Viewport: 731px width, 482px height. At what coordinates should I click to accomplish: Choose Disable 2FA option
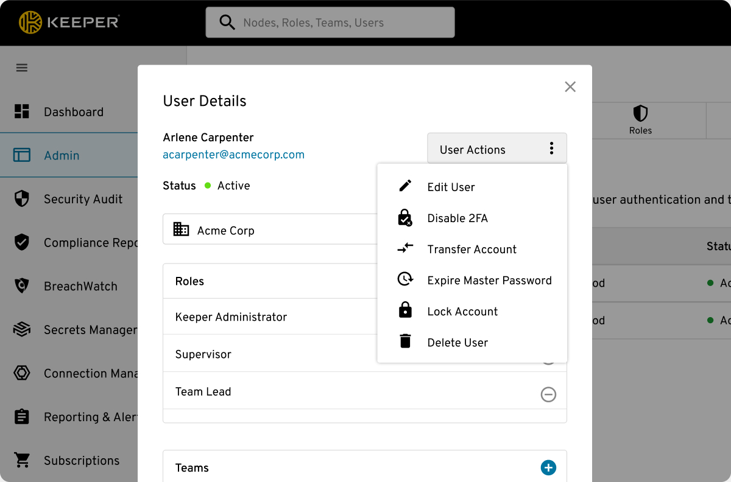(x=472, y=218)
